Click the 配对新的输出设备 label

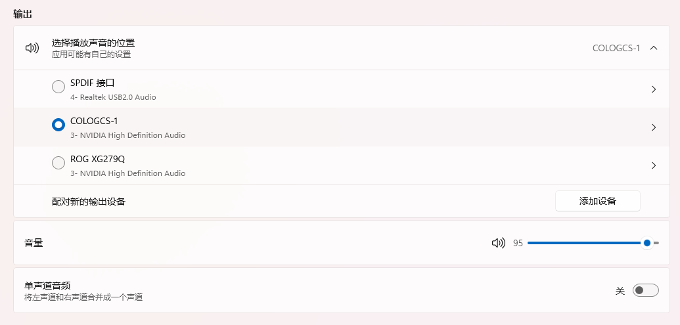point(88,202)
